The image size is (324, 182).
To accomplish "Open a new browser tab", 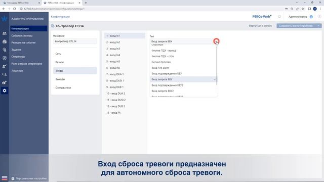I will point(86,3).
